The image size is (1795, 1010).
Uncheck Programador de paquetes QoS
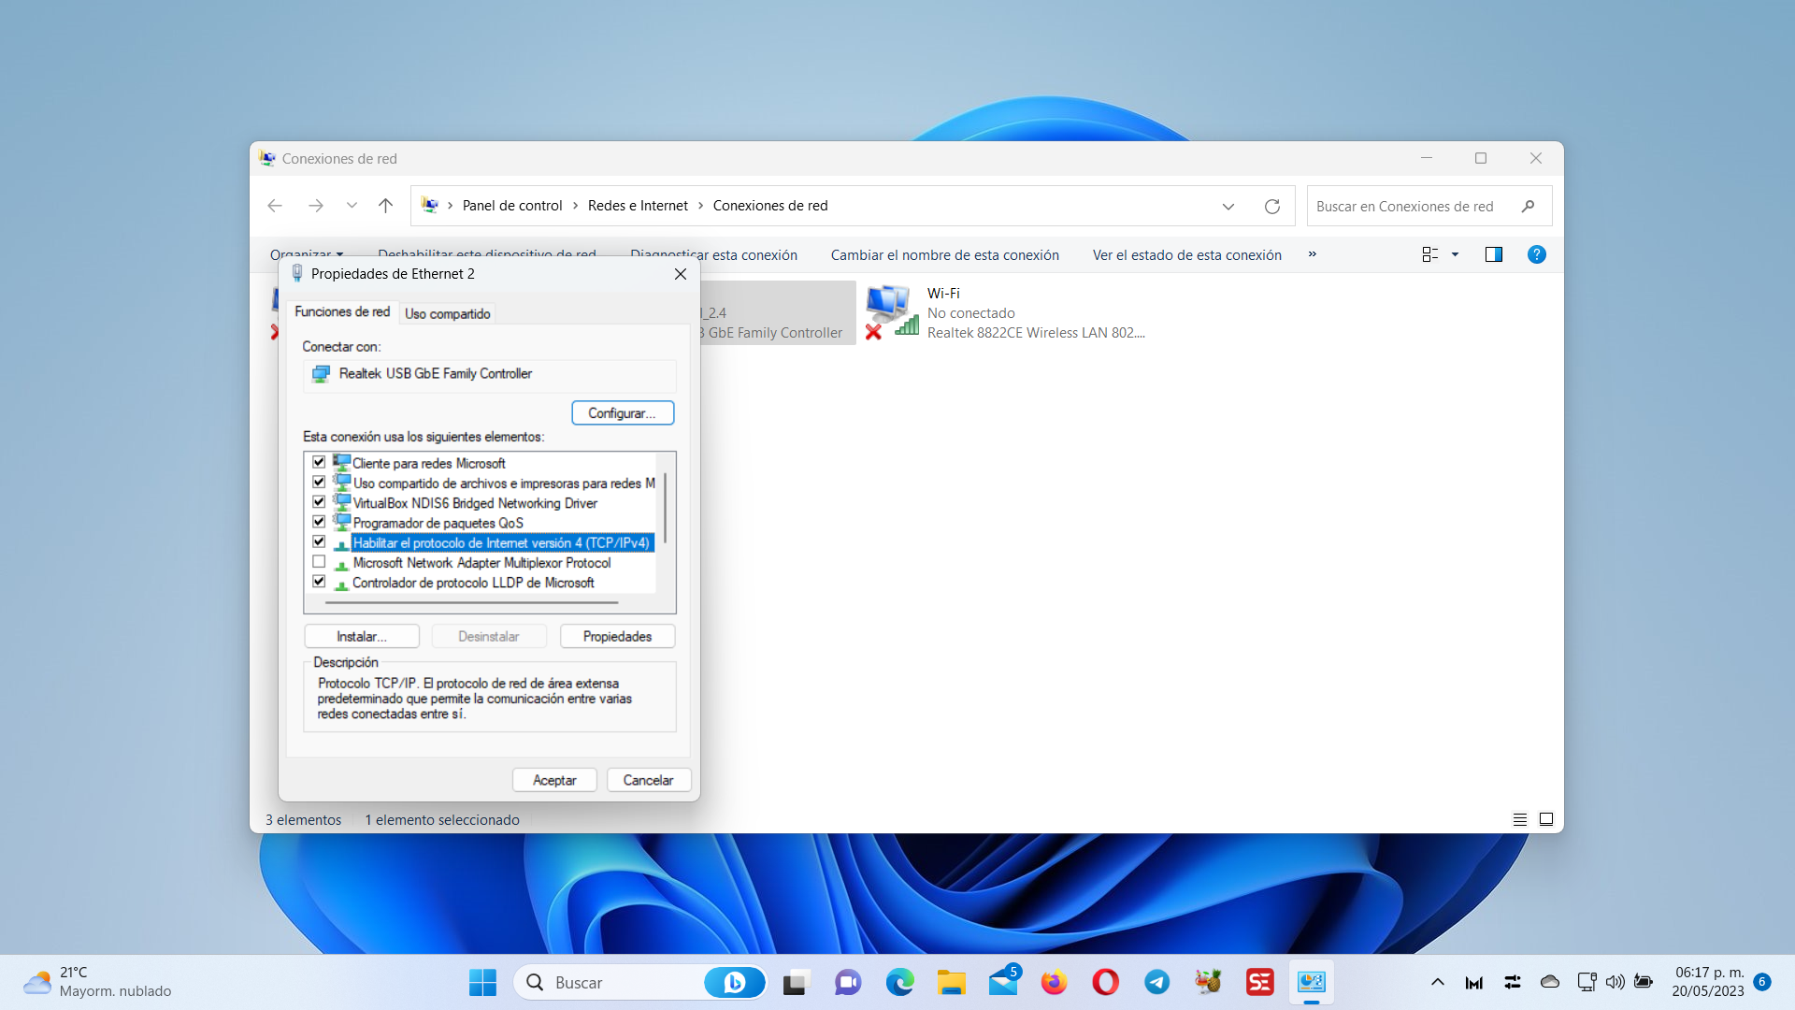coord(319,522)
